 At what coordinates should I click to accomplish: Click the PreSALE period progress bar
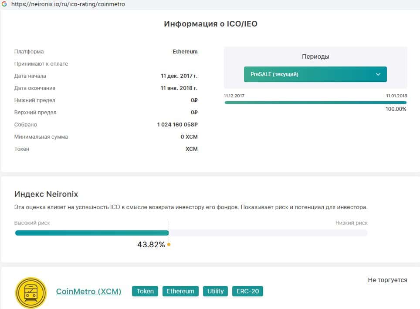click(315, 103)
